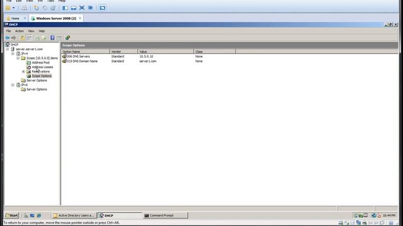Open the DHCP File menu
Screen dimensions: 403x226
[x=8, y=31]
